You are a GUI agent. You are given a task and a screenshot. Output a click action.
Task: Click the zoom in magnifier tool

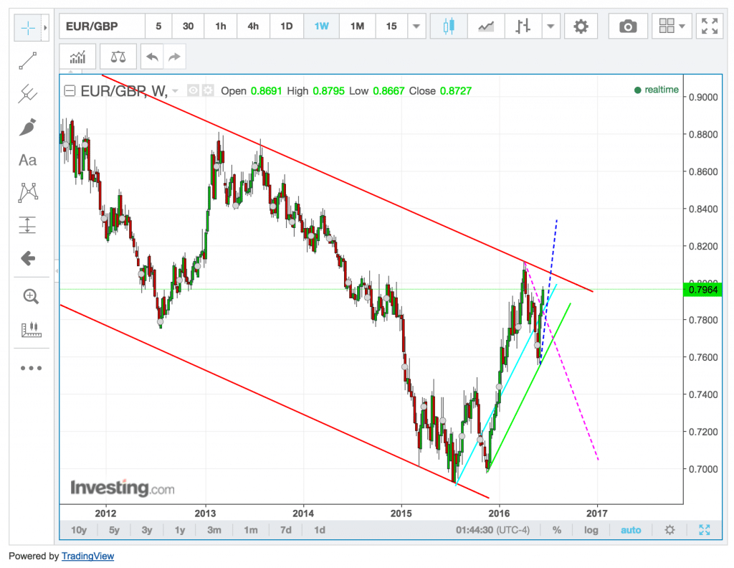pos(30,296)
